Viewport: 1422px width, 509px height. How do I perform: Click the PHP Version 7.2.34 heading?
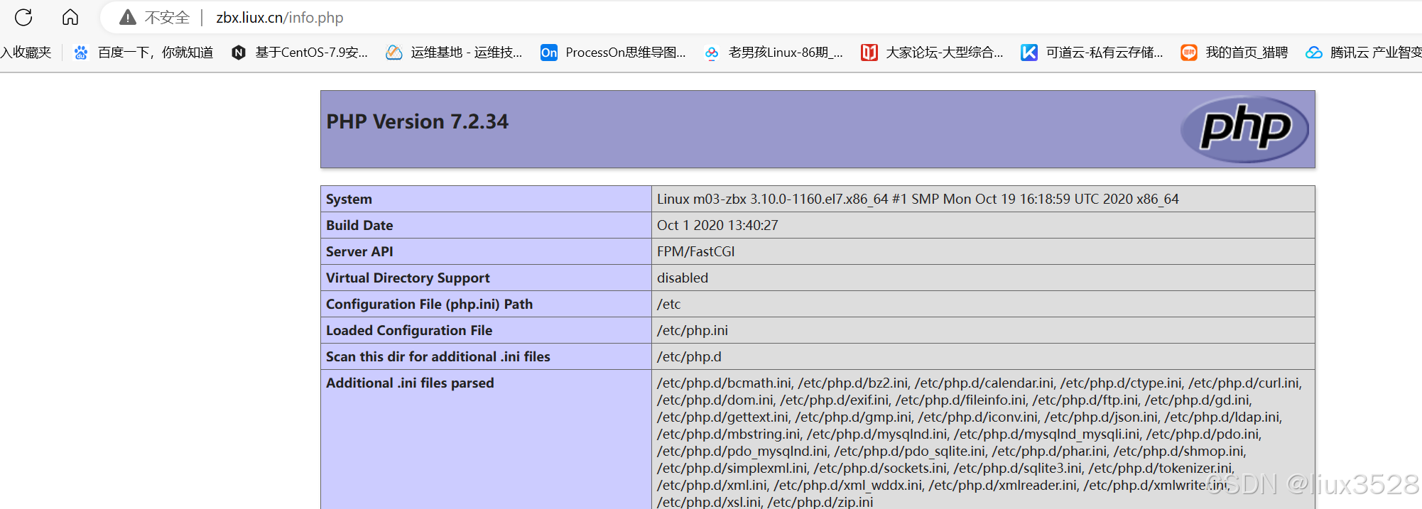tap(418, 121)
